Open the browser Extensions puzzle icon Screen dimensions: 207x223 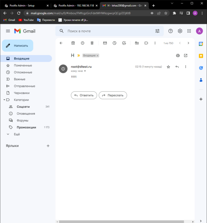click(174, 13)
